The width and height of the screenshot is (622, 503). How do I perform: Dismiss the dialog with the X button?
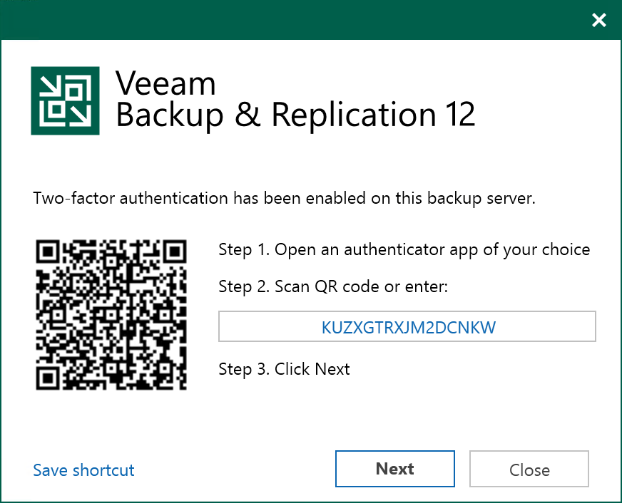pyautogui.click(x=598, y=20)
